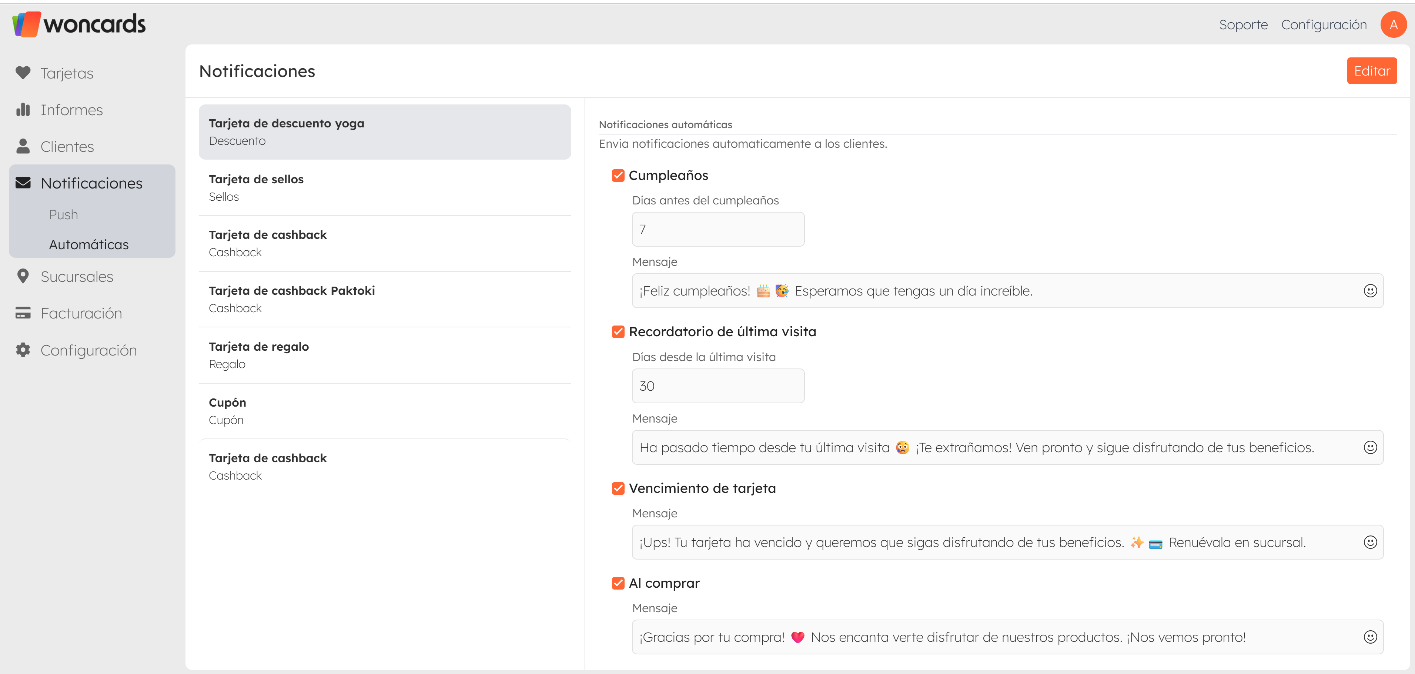Disable Vencimiento de tarjeta checkbox
The image size is (1415, 674).
618,488
